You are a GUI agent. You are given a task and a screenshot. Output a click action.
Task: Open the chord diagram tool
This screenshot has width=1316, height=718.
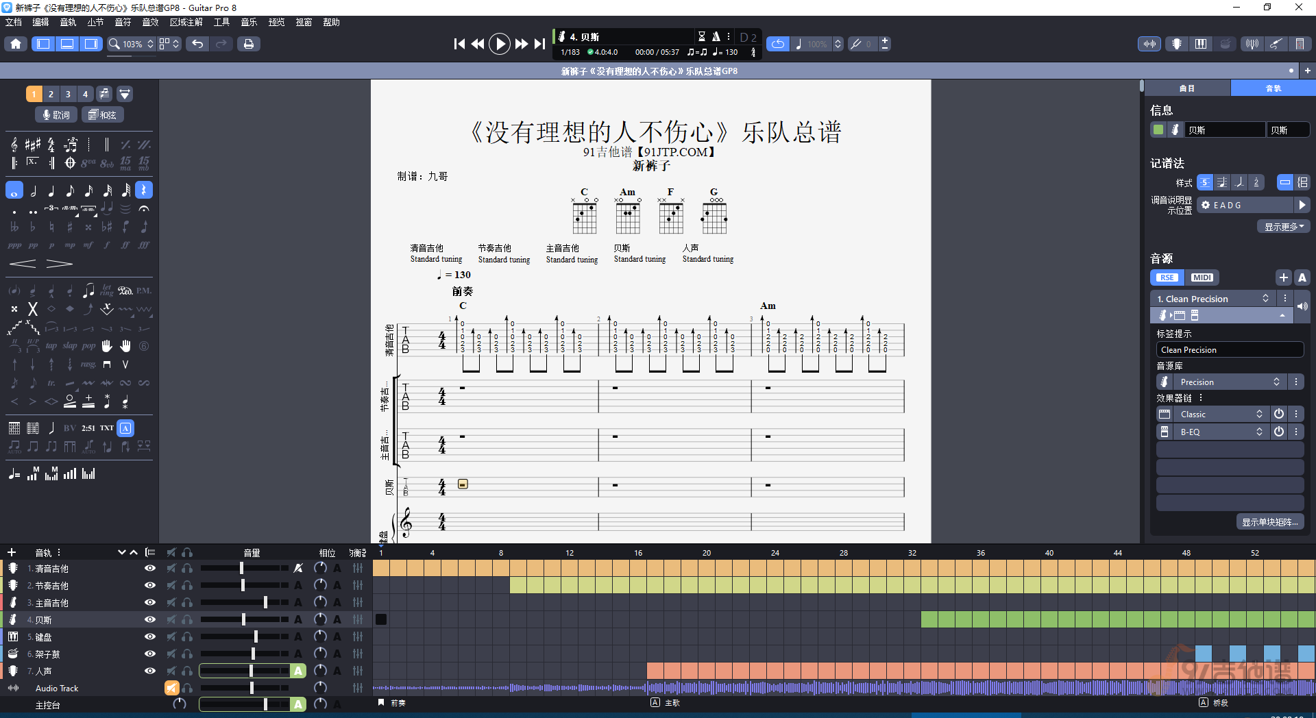14,428
